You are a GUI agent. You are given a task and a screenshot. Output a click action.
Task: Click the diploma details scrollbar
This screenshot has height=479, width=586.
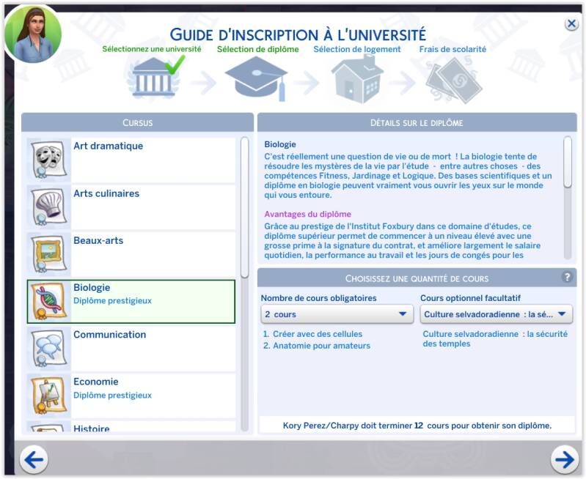click(568, 161)
